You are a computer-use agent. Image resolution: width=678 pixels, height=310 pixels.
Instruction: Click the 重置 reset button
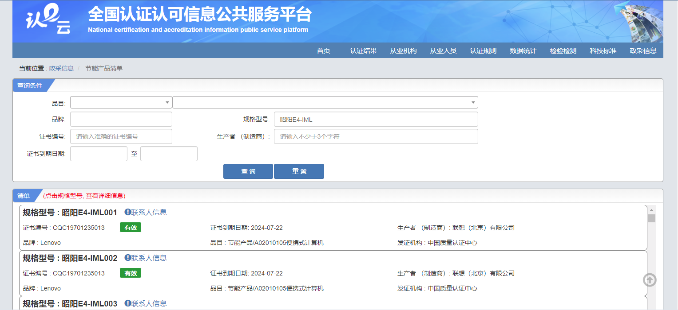coord(299,171)
